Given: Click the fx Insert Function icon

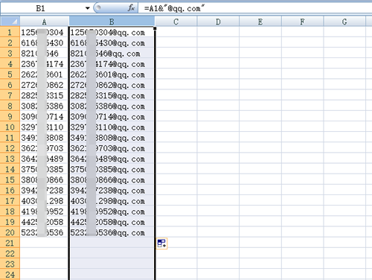Looking at the screenshot, I should pos(131,8).
